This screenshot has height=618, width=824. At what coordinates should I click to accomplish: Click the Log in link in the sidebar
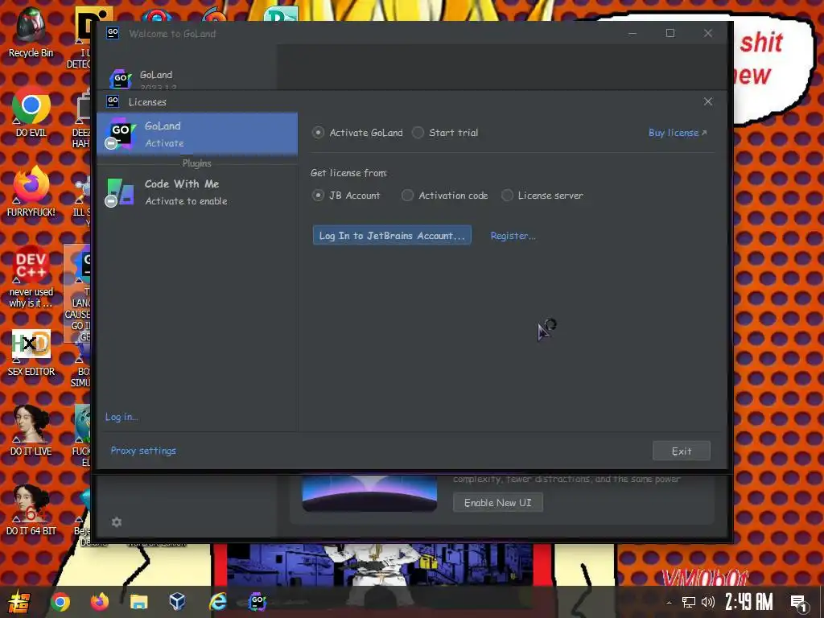pos(122,417)
